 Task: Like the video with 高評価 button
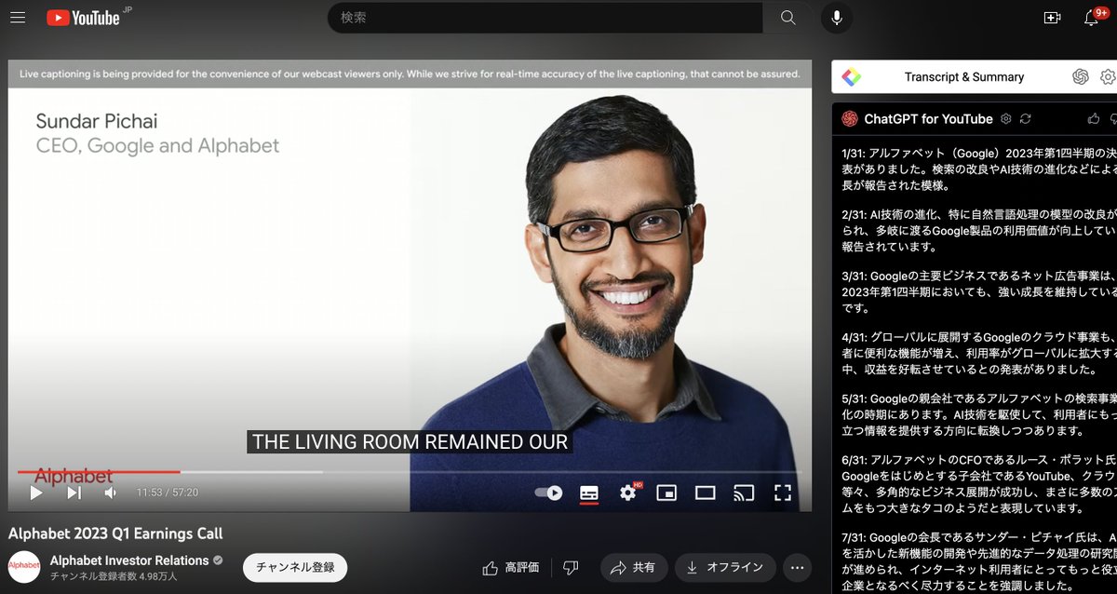[x=511, y=567]
